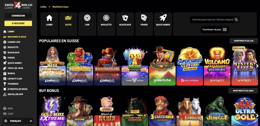Image resolution: width=260 pixels, height=126 pixels.
Task: Open the Roulette category tile
Action: [106, 24]
